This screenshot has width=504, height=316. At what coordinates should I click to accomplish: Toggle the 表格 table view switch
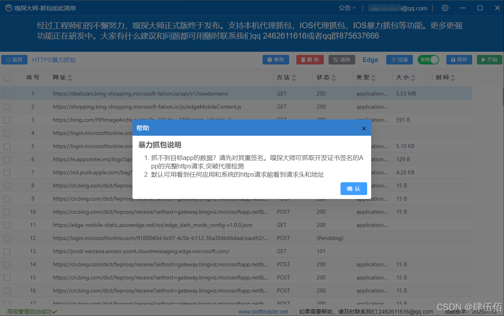(428, 60)
